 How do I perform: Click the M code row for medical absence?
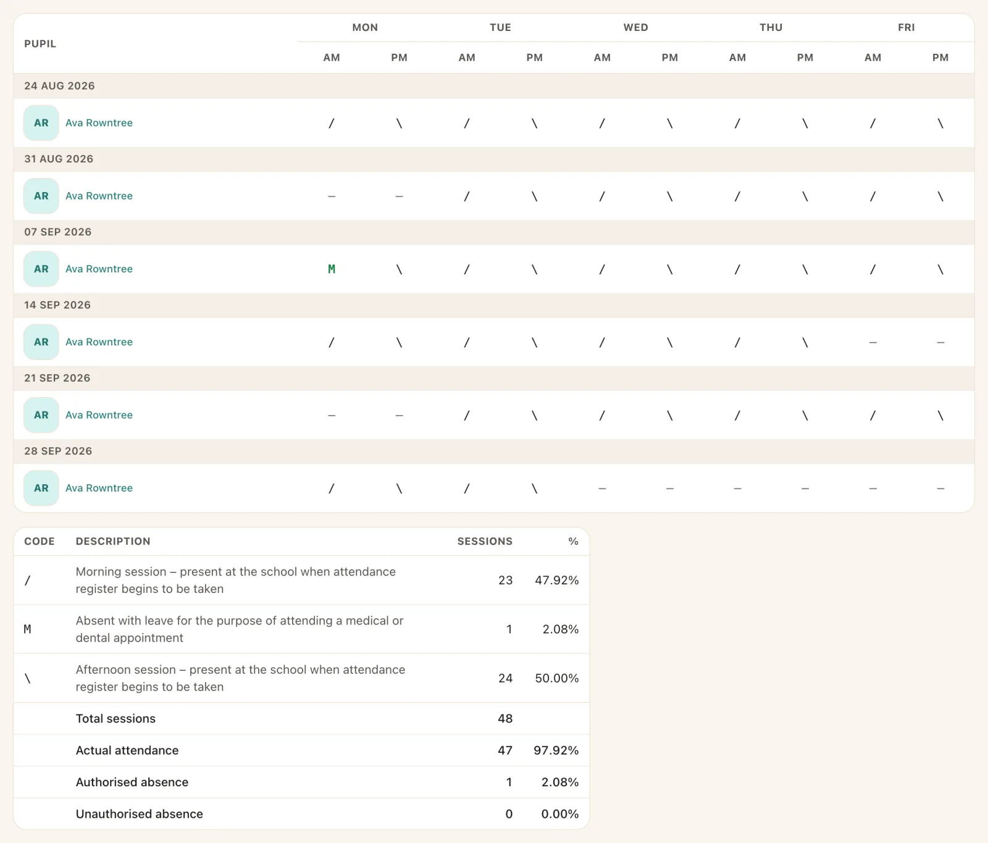click(x=301, y=629)
